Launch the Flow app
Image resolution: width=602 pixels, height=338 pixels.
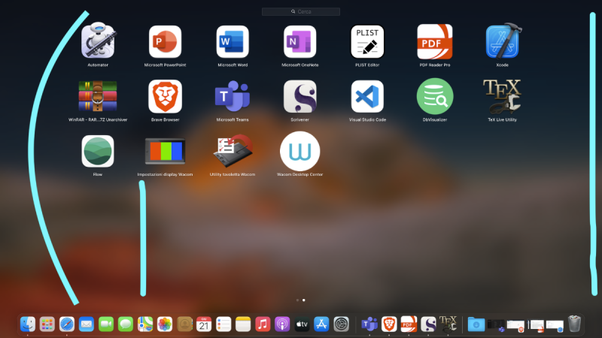(98, 151)
